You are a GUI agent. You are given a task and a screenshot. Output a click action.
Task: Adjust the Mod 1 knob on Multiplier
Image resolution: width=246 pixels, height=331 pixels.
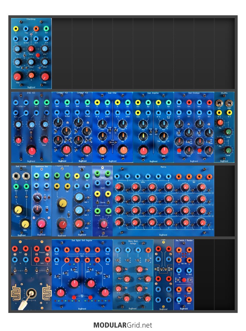click(79, 197)
